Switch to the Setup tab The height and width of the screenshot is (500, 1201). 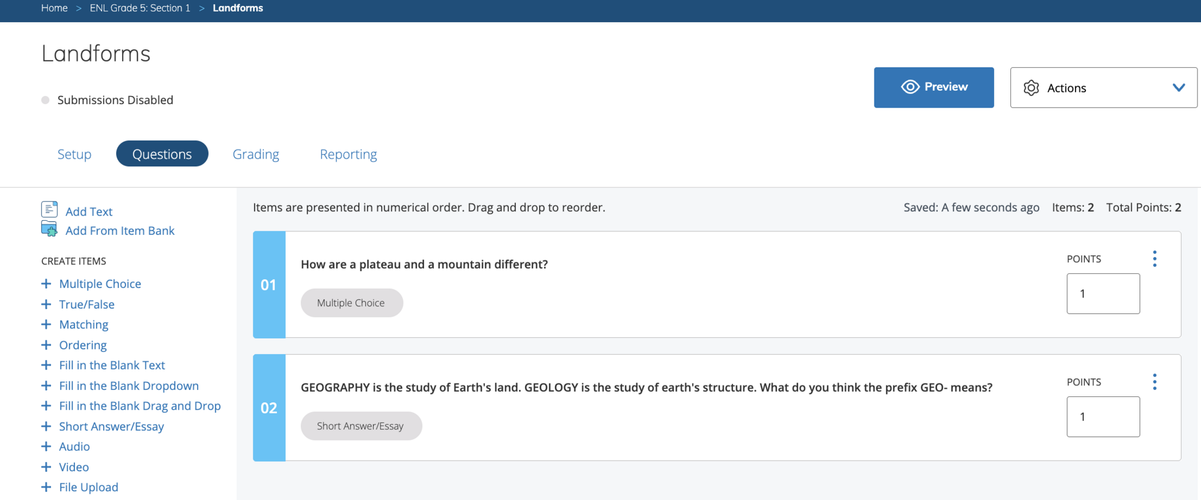point(74,154)
